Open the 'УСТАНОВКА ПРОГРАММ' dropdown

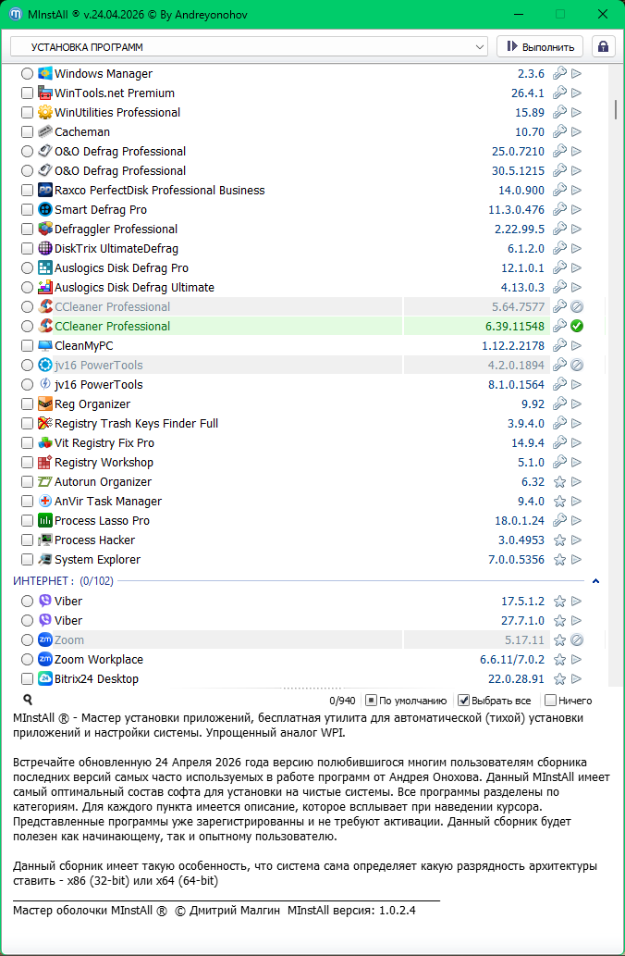(x=249, y=46)
